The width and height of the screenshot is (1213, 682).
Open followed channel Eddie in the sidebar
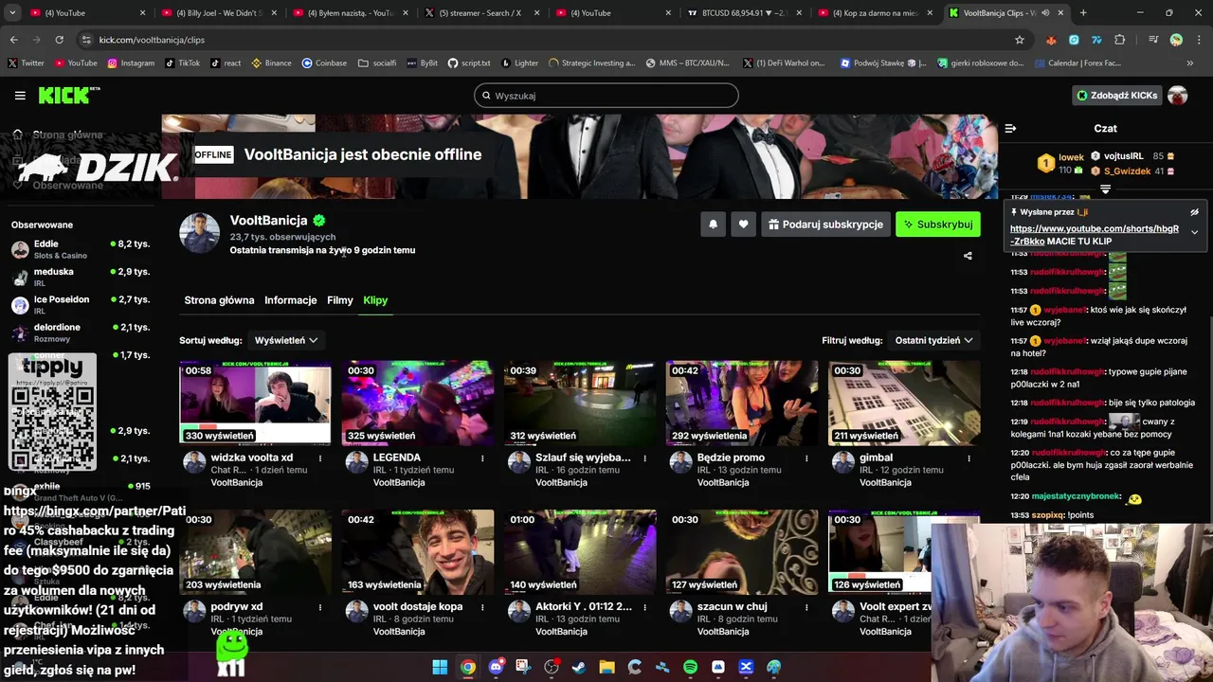[x=81, y=249]
